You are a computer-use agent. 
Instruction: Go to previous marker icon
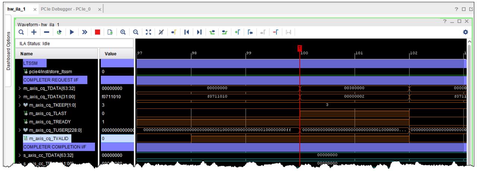(x=250, y=32)
